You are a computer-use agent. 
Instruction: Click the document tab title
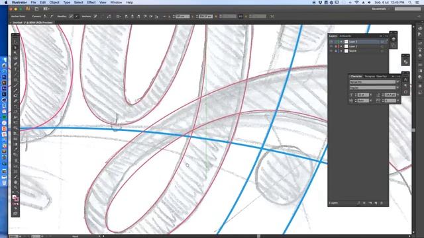point(32,22)
